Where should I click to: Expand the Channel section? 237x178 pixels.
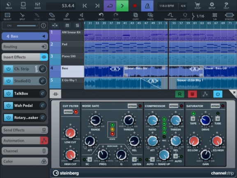point(25,151)
